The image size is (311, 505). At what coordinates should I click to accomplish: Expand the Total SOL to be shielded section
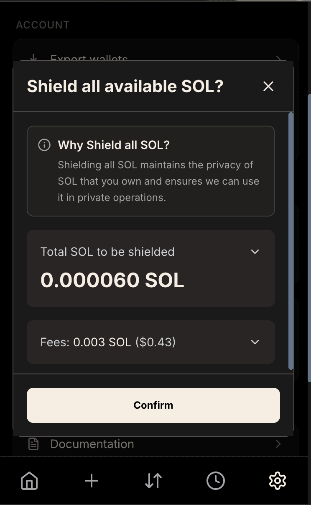[255, 252]
